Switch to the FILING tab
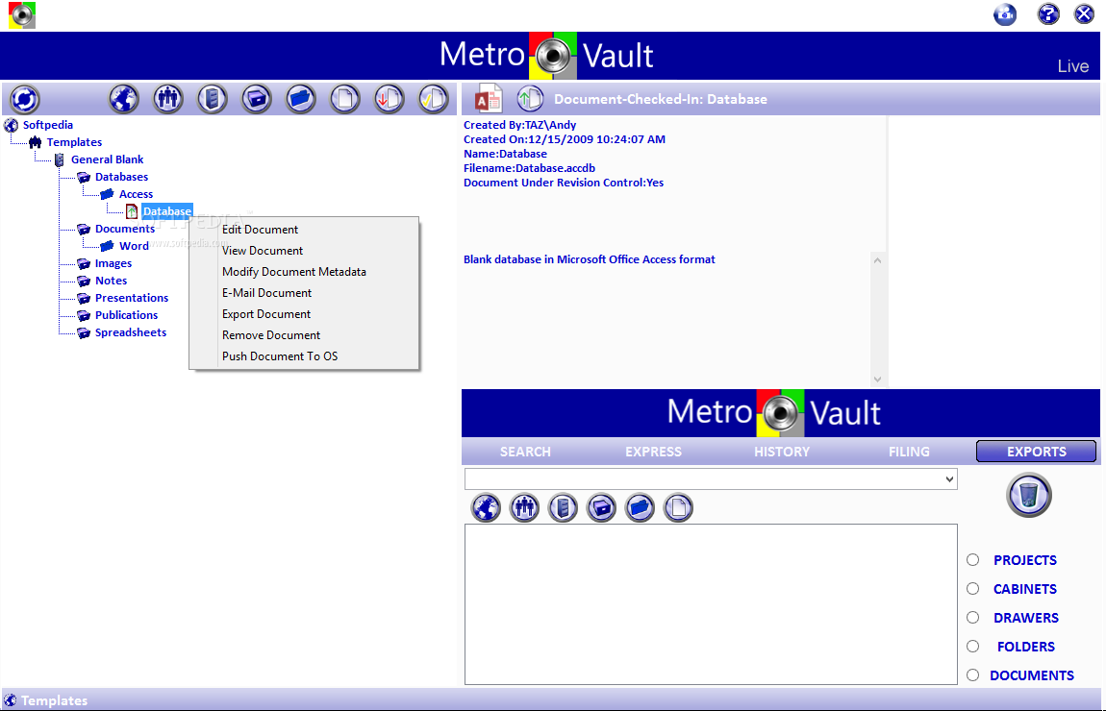 click(909, 452)
